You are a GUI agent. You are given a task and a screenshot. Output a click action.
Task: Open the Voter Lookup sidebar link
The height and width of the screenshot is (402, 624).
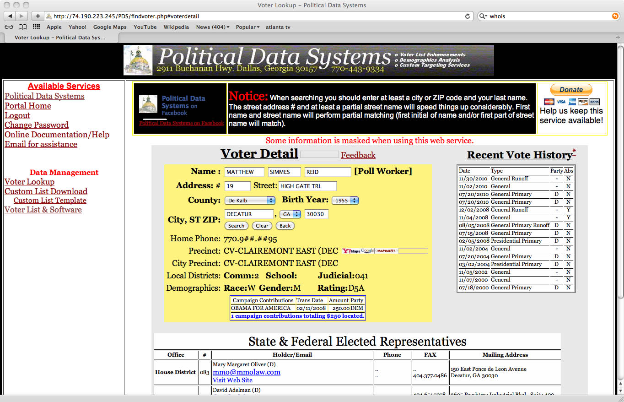tap(29, 182)
